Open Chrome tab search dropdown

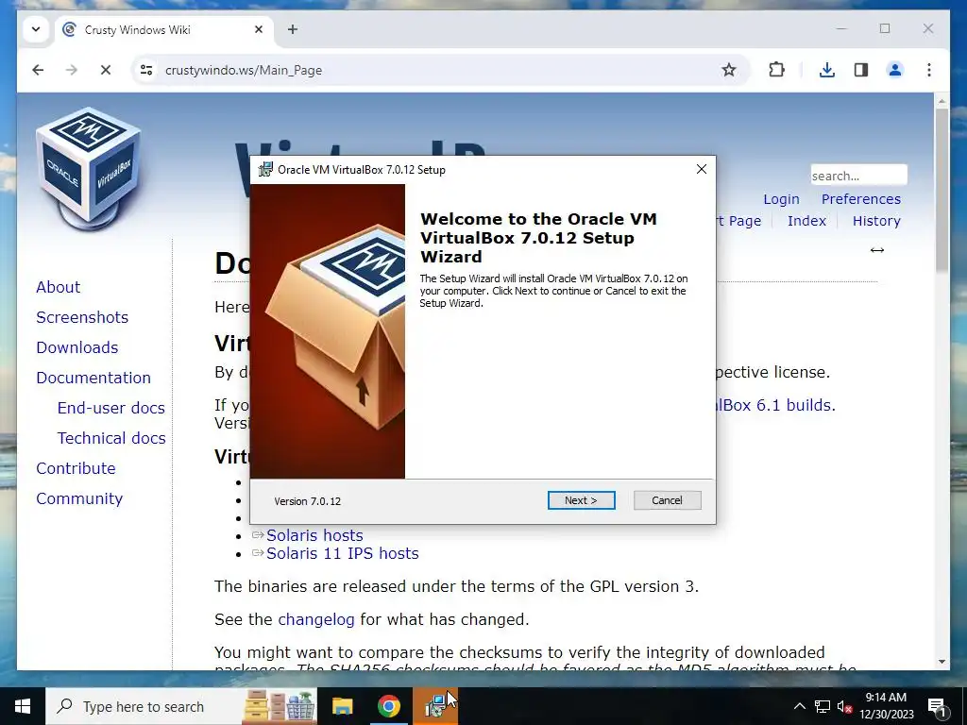point(36,29)
